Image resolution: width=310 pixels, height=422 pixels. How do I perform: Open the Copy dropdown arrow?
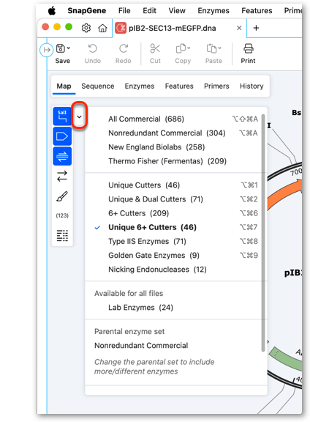pyautogui.click(x=189, y=48)
